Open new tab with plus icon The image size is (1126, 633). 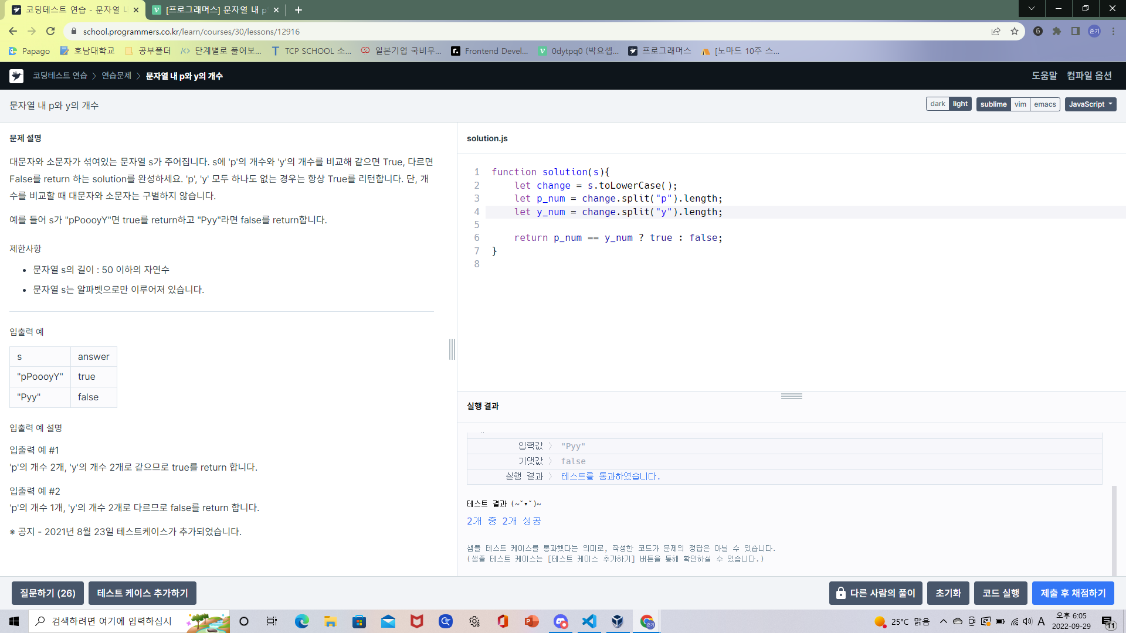299,10
